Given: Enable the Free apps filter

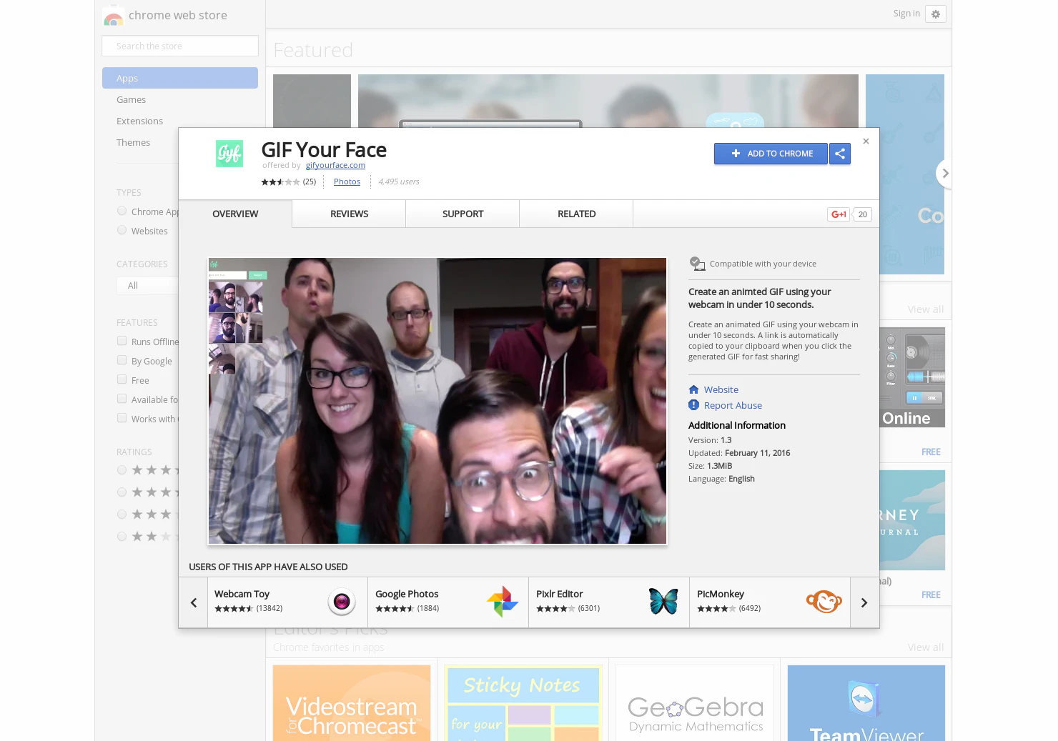Looking at the screenshot, I should click(122, 379).
